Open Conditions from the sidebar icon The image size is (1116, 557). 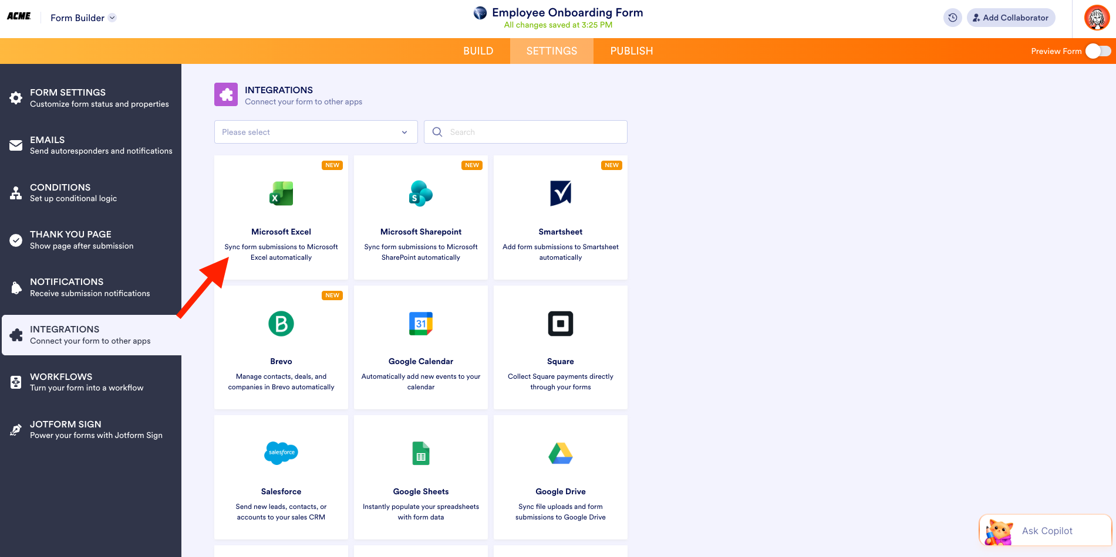[x=16, y=192]
